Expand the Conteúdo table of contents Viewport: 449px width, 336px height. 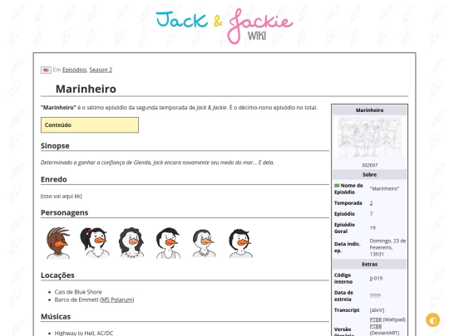pos(90,124)
